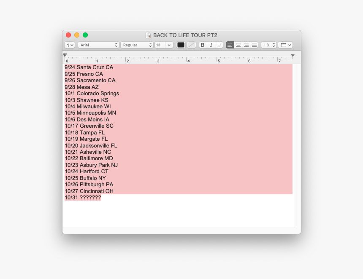
Task: Apply italic formatting
Action: click(211, 45)
